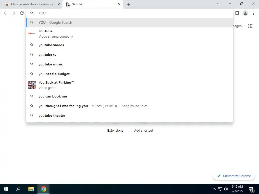Viewport: 259px width, 194px height.
Task: Click the Chrome taskbar icon
Action: [x=44, y=189]
